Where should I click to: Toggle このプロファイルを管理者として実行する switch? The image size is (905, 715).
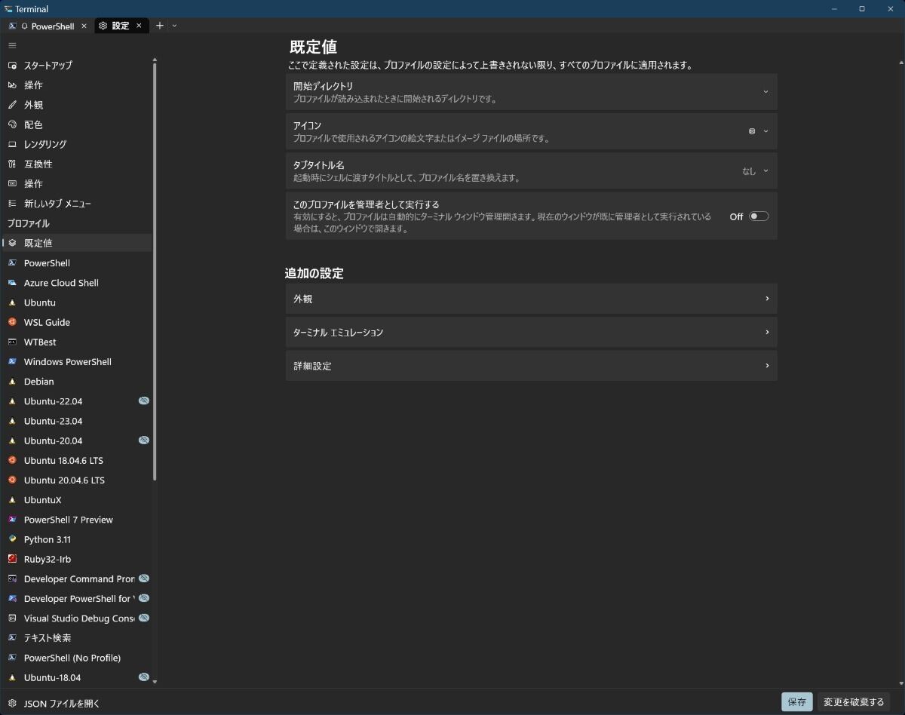click(x=759, y=216)
